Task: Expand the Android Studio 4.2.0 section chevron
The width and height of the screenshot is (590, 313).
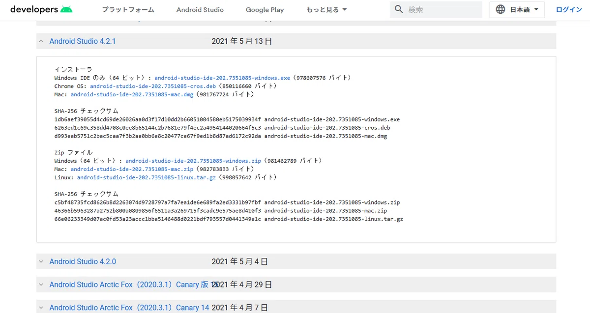Action: pyautogui.click(x=41, y=261)
